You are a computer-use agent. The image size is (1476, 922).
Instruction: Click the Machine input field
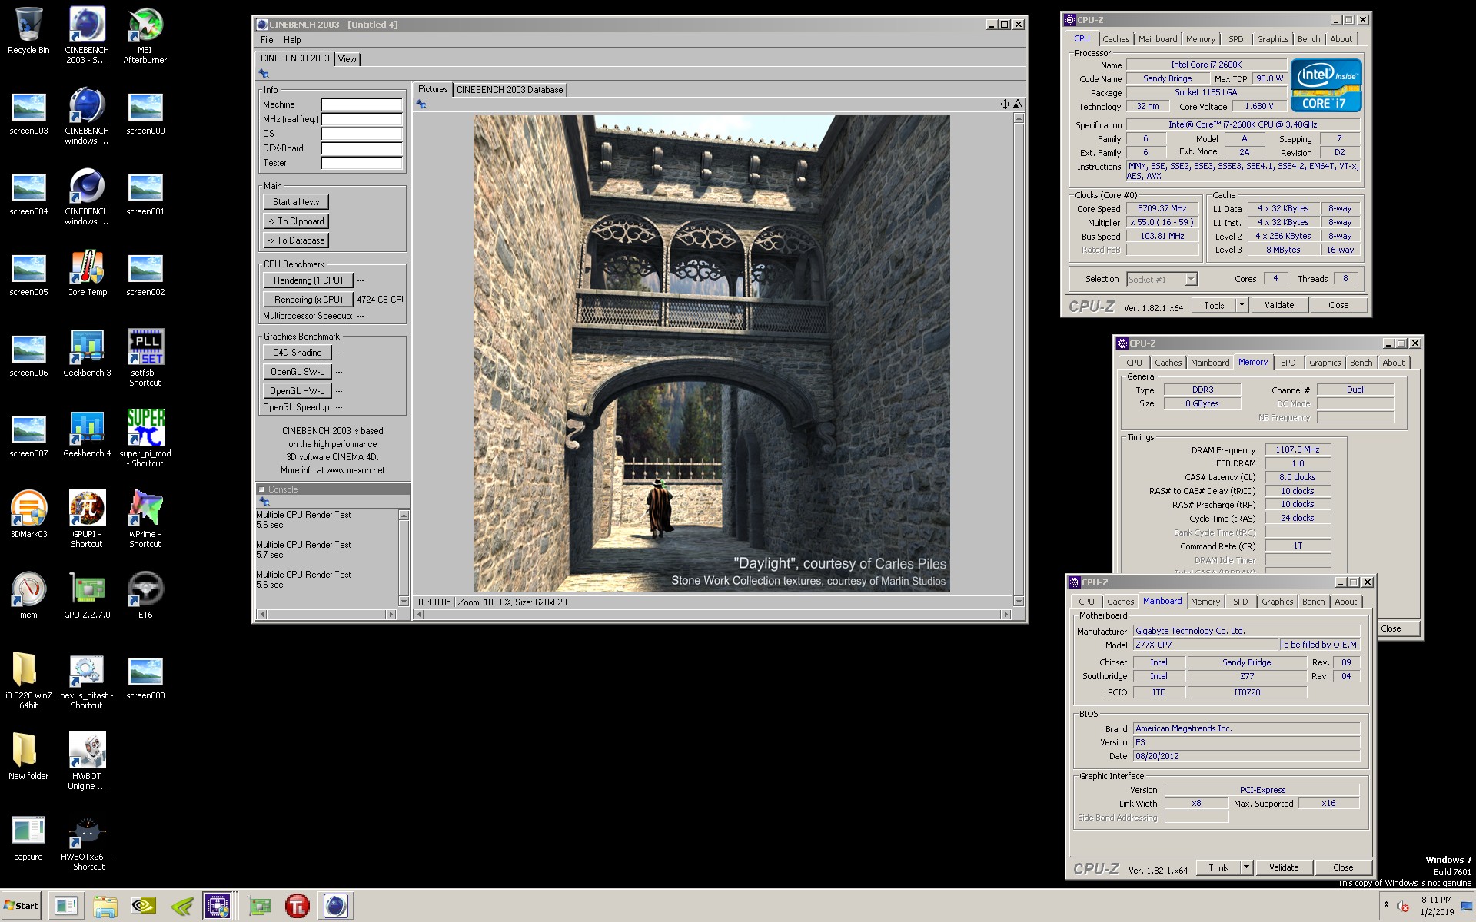pyautogui.click(x=361, y=104)
